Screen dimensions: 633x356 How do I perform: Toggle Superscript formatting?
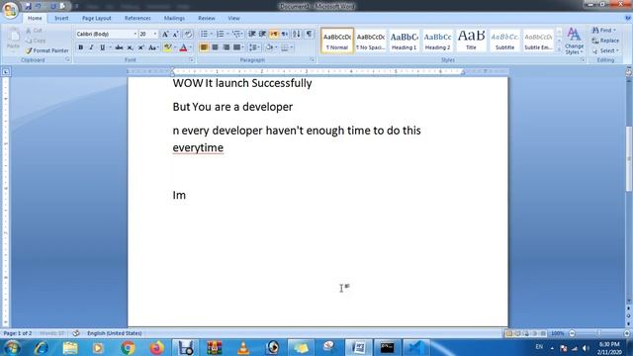pyautogui.click(x=140, y=47)
